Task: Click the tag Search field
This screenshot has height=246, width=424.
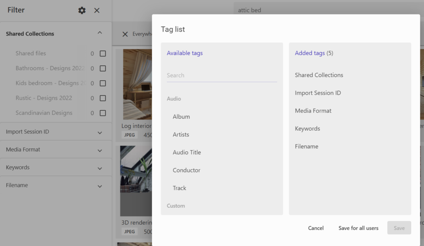Action: click(x=222, y=76)
